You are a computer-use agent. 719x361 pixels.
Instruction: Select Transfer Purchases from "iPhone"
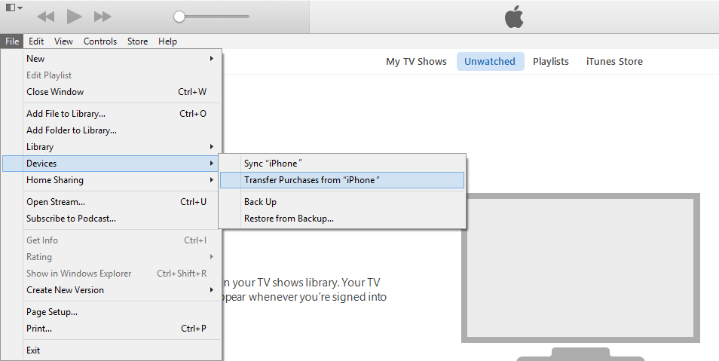[342, 180]
